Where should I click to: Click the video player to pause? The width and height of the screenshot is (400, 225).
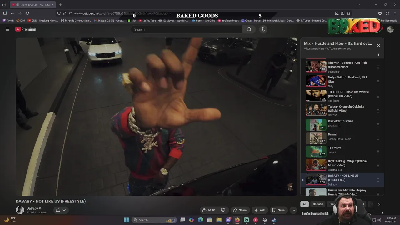(x=156, y=117)
